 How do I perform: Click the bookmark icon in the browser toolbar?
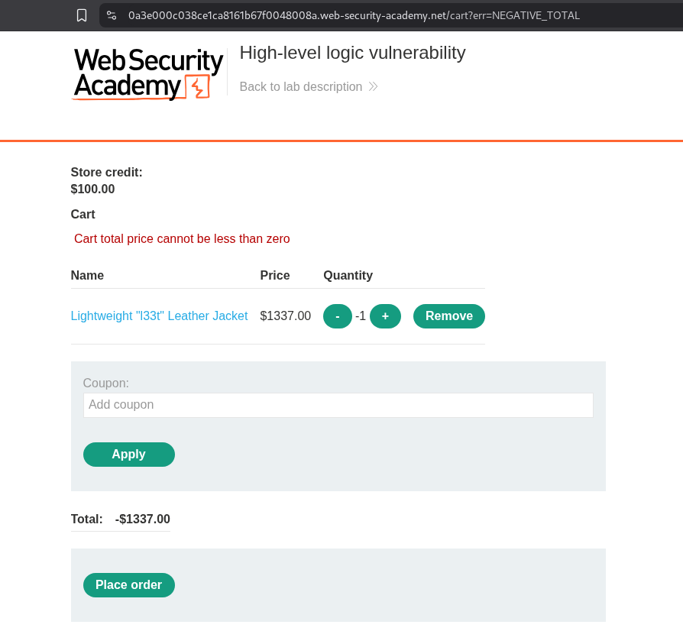(x=82, y=15)
